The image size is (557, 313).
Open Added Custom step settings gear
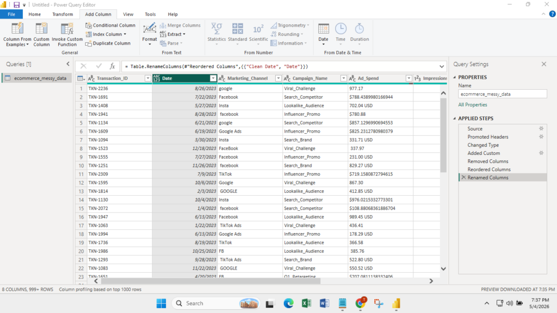[x=541, y=153]
